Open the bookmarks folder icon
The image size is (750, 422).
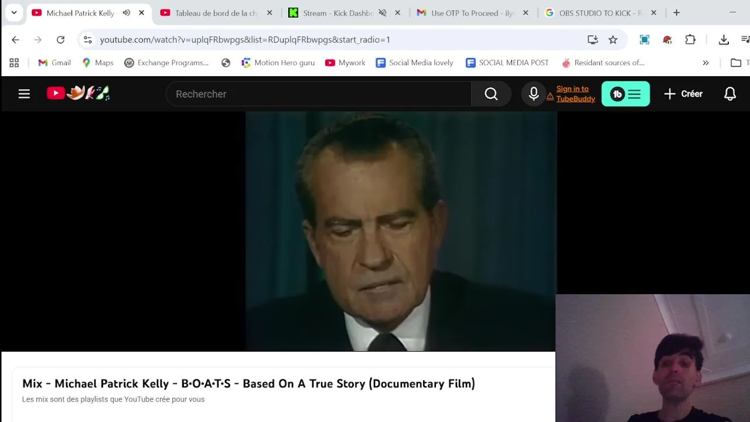(736, 63)
